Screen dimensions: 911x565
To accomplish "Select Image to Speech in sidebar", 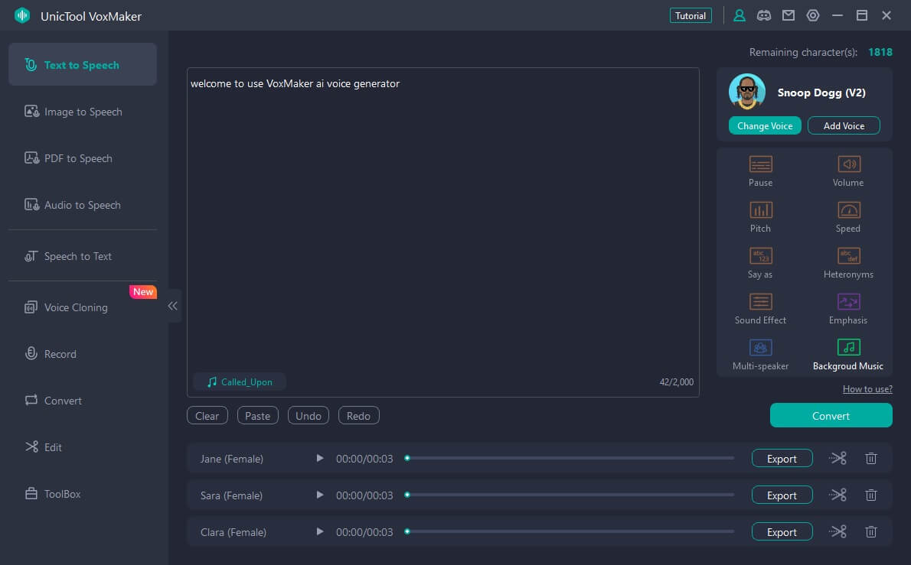I will click(x=83, y=112).
